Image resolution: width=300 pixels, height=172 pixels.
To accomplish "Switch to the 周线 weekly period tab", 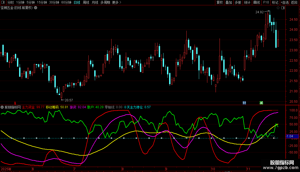I will (x=86, y=2).
